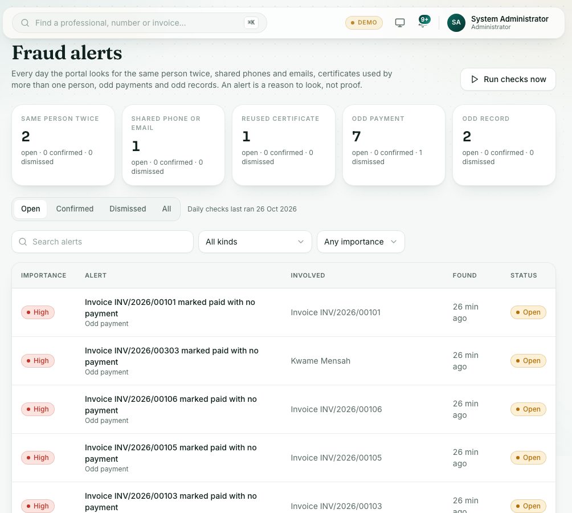Click High badge on INV/2026/00105 row
Viewport: 572px width, 513px height.
38,458
